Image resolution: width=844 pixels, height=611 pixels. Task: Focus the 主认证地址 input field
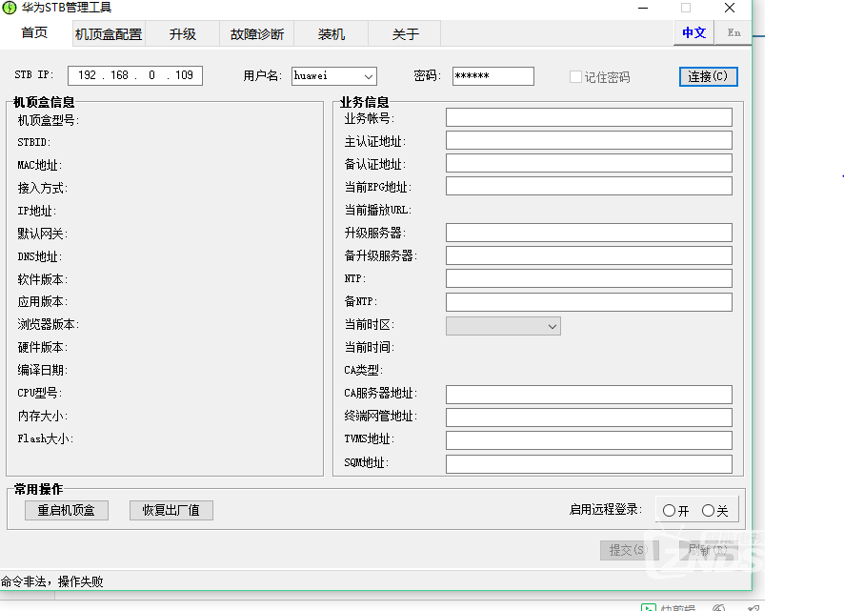coord(589,140)
